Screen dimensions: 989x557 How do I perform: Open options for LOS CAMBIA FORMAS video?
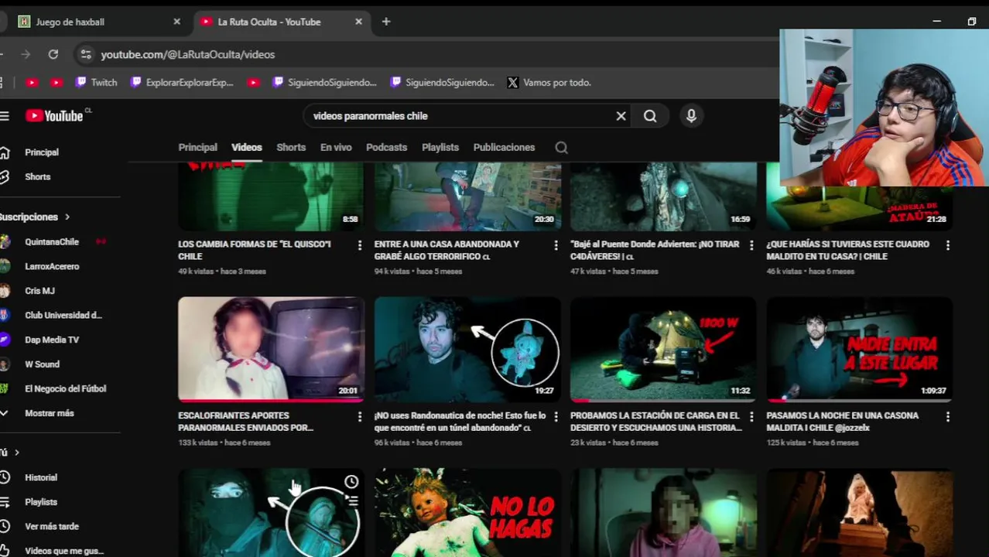point(359,245)
